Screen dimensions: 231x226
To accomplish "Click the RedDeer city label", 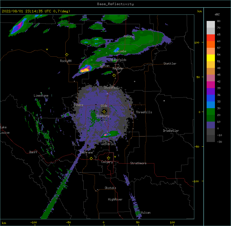I will (118, 68).
